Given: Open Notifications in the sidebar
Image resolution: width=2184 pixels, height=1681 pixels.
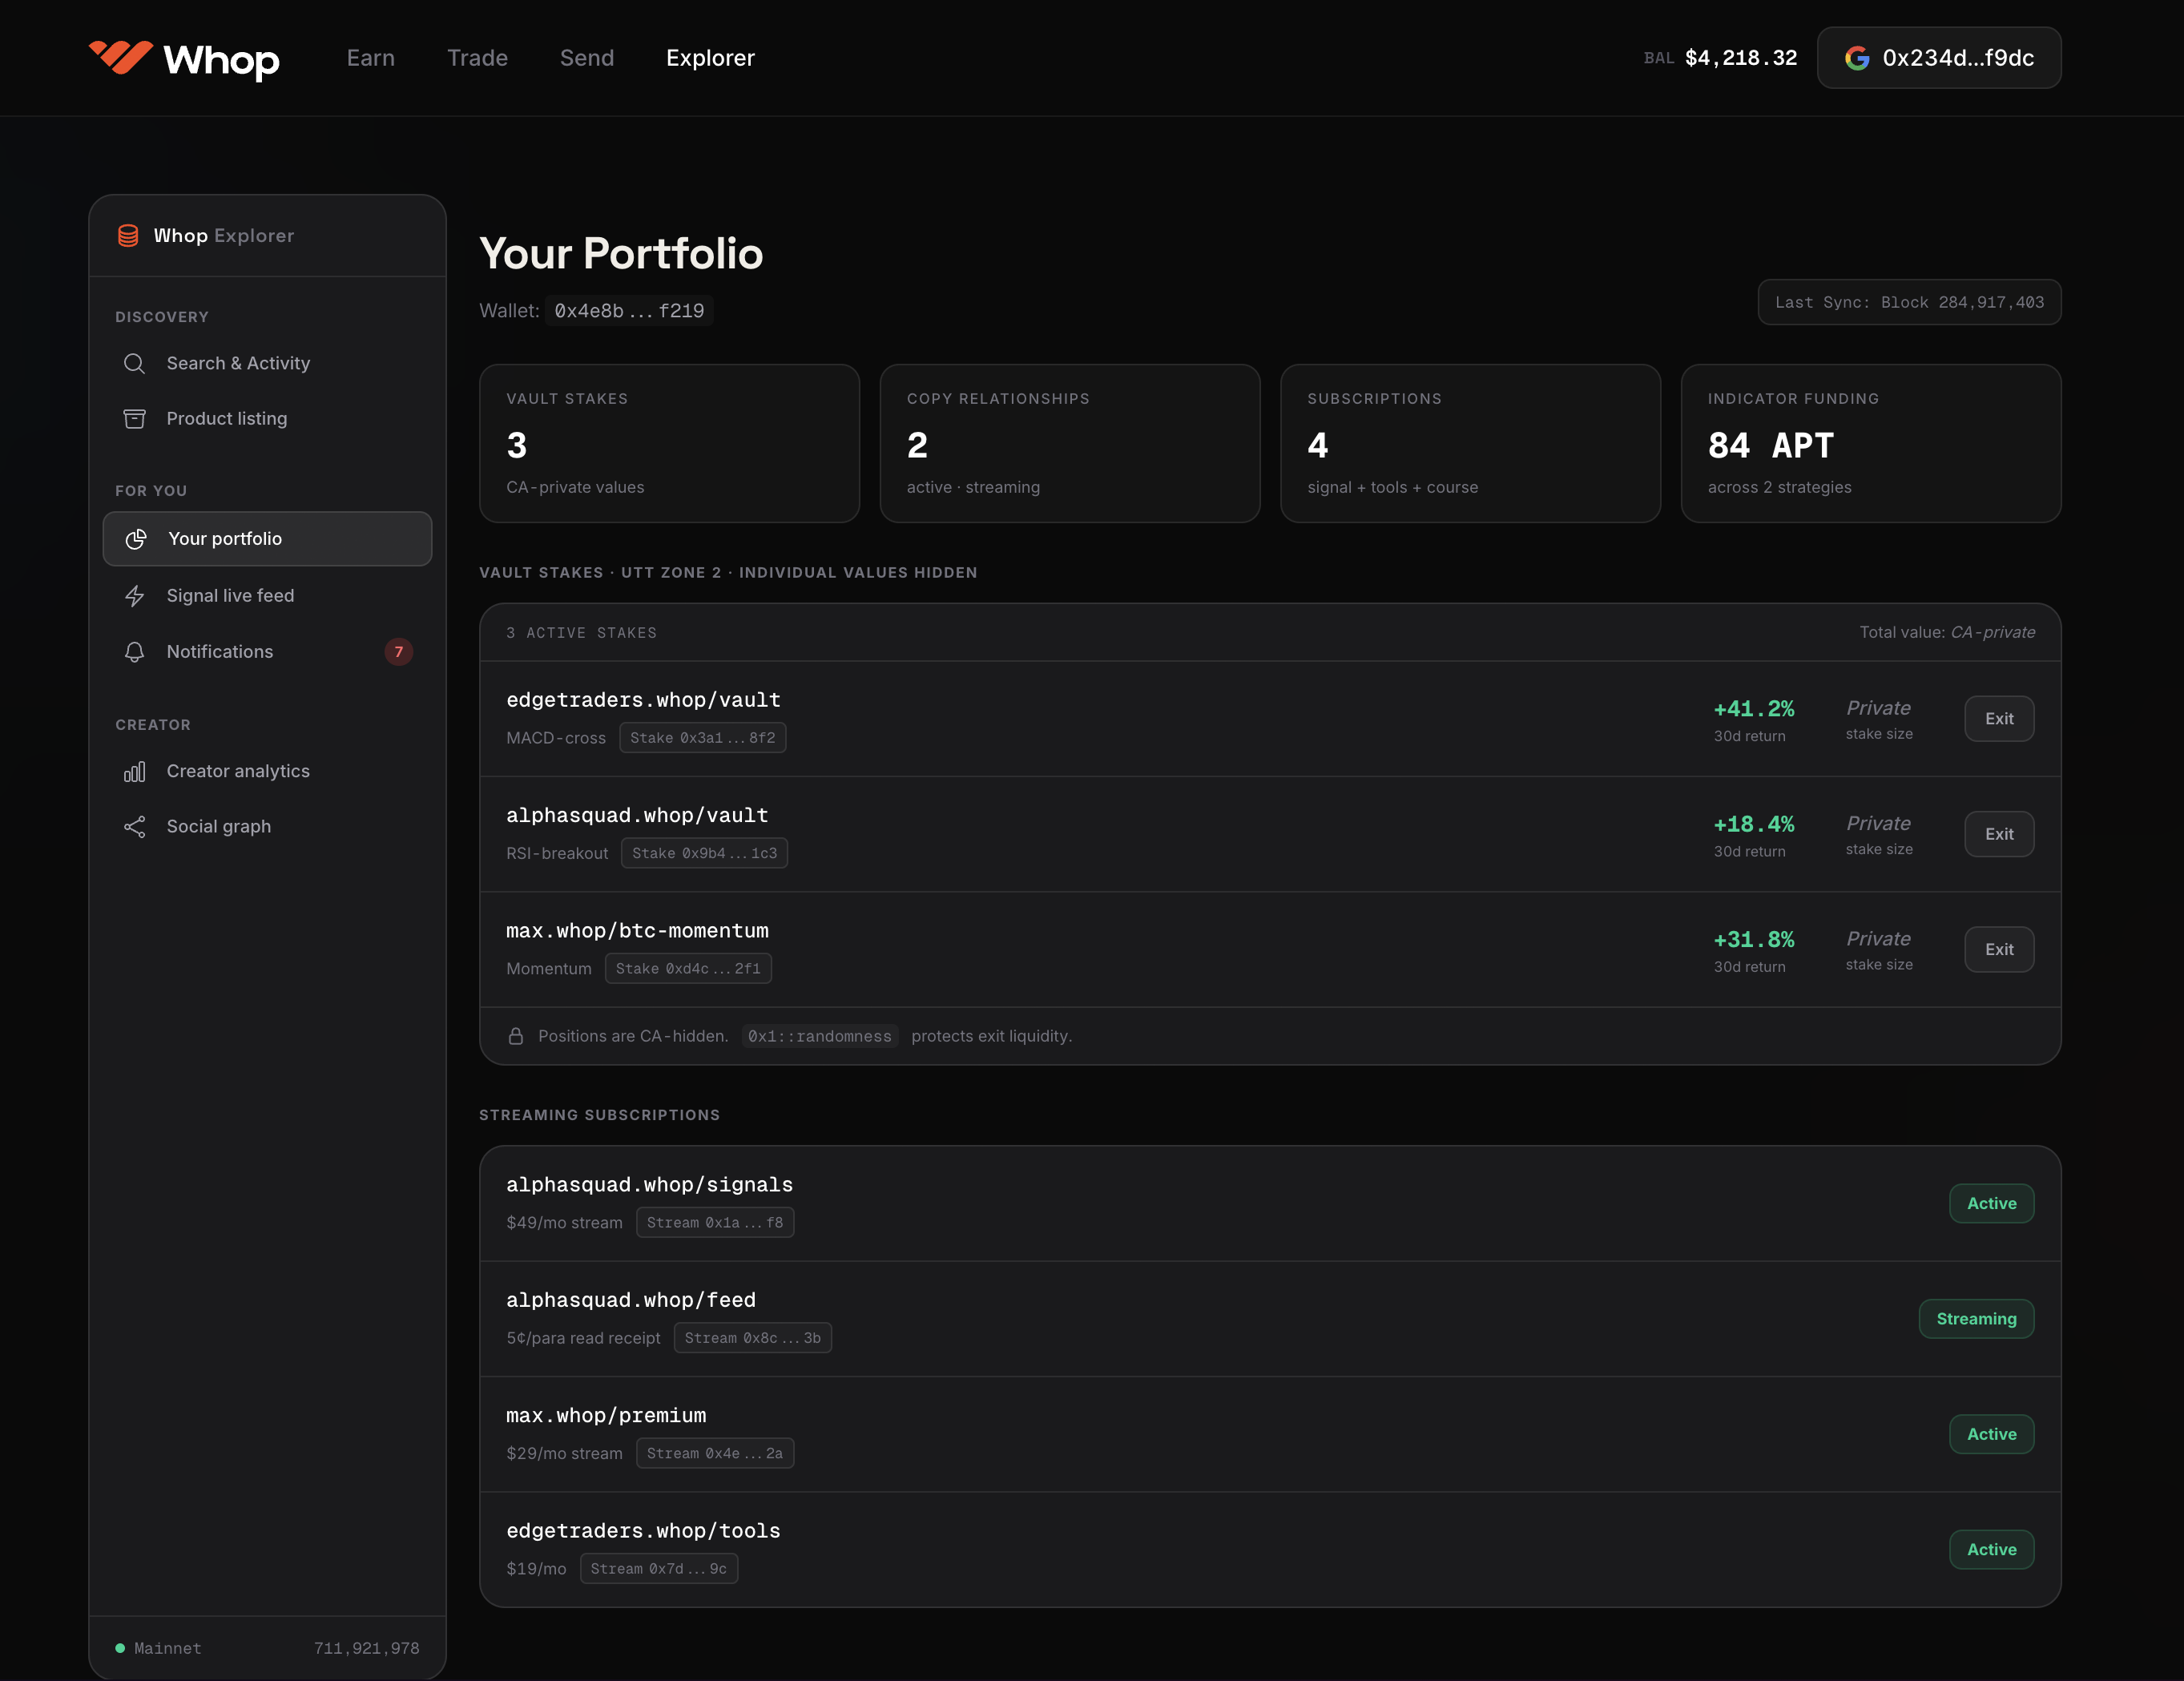Looking at the screenshot, I should pos(267,652).
